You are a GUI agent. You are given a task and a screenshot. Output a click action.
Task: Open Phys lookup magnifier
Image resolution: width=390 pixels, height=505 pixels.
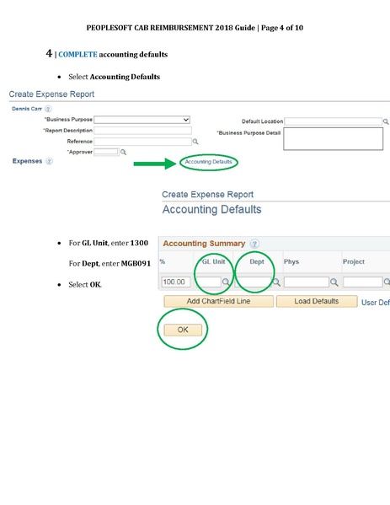tap(334, 282)
